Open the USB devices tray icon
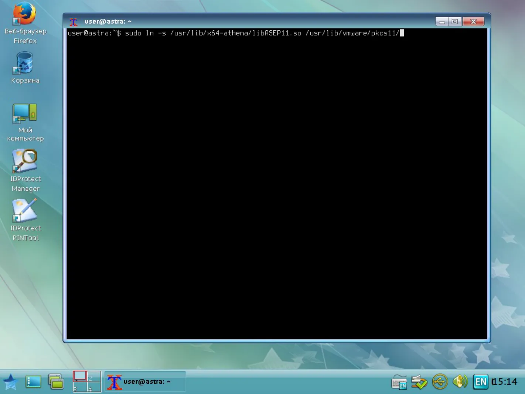 point(440,382)
